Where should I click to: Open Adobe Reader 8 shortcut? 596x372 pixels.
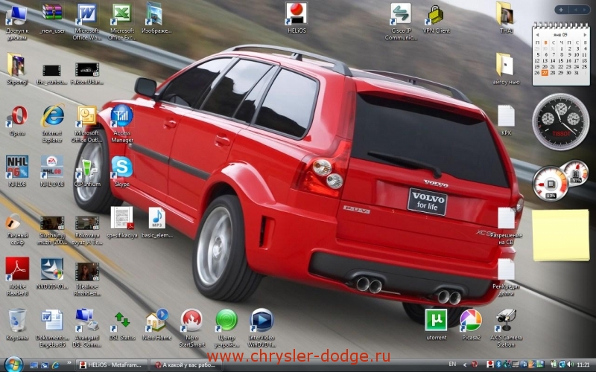(16, 269)
